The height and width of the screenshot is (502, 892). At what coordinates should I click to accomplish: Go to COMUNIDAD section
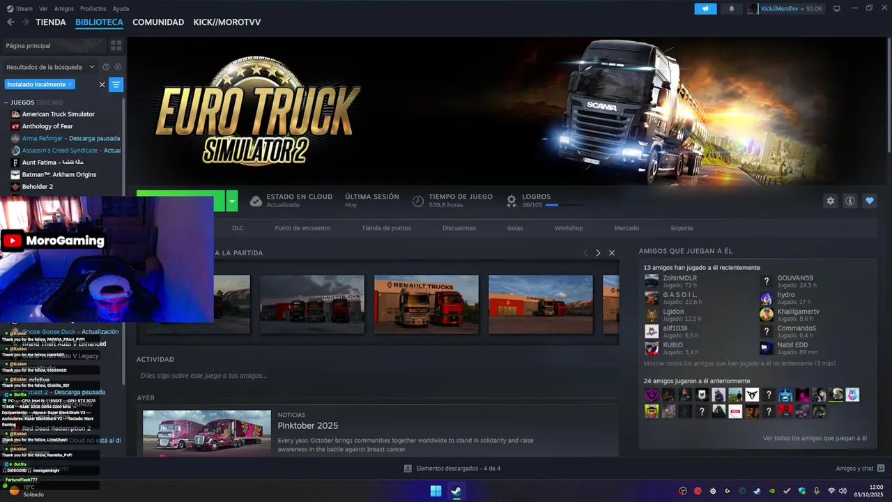[x=158, y=22]
